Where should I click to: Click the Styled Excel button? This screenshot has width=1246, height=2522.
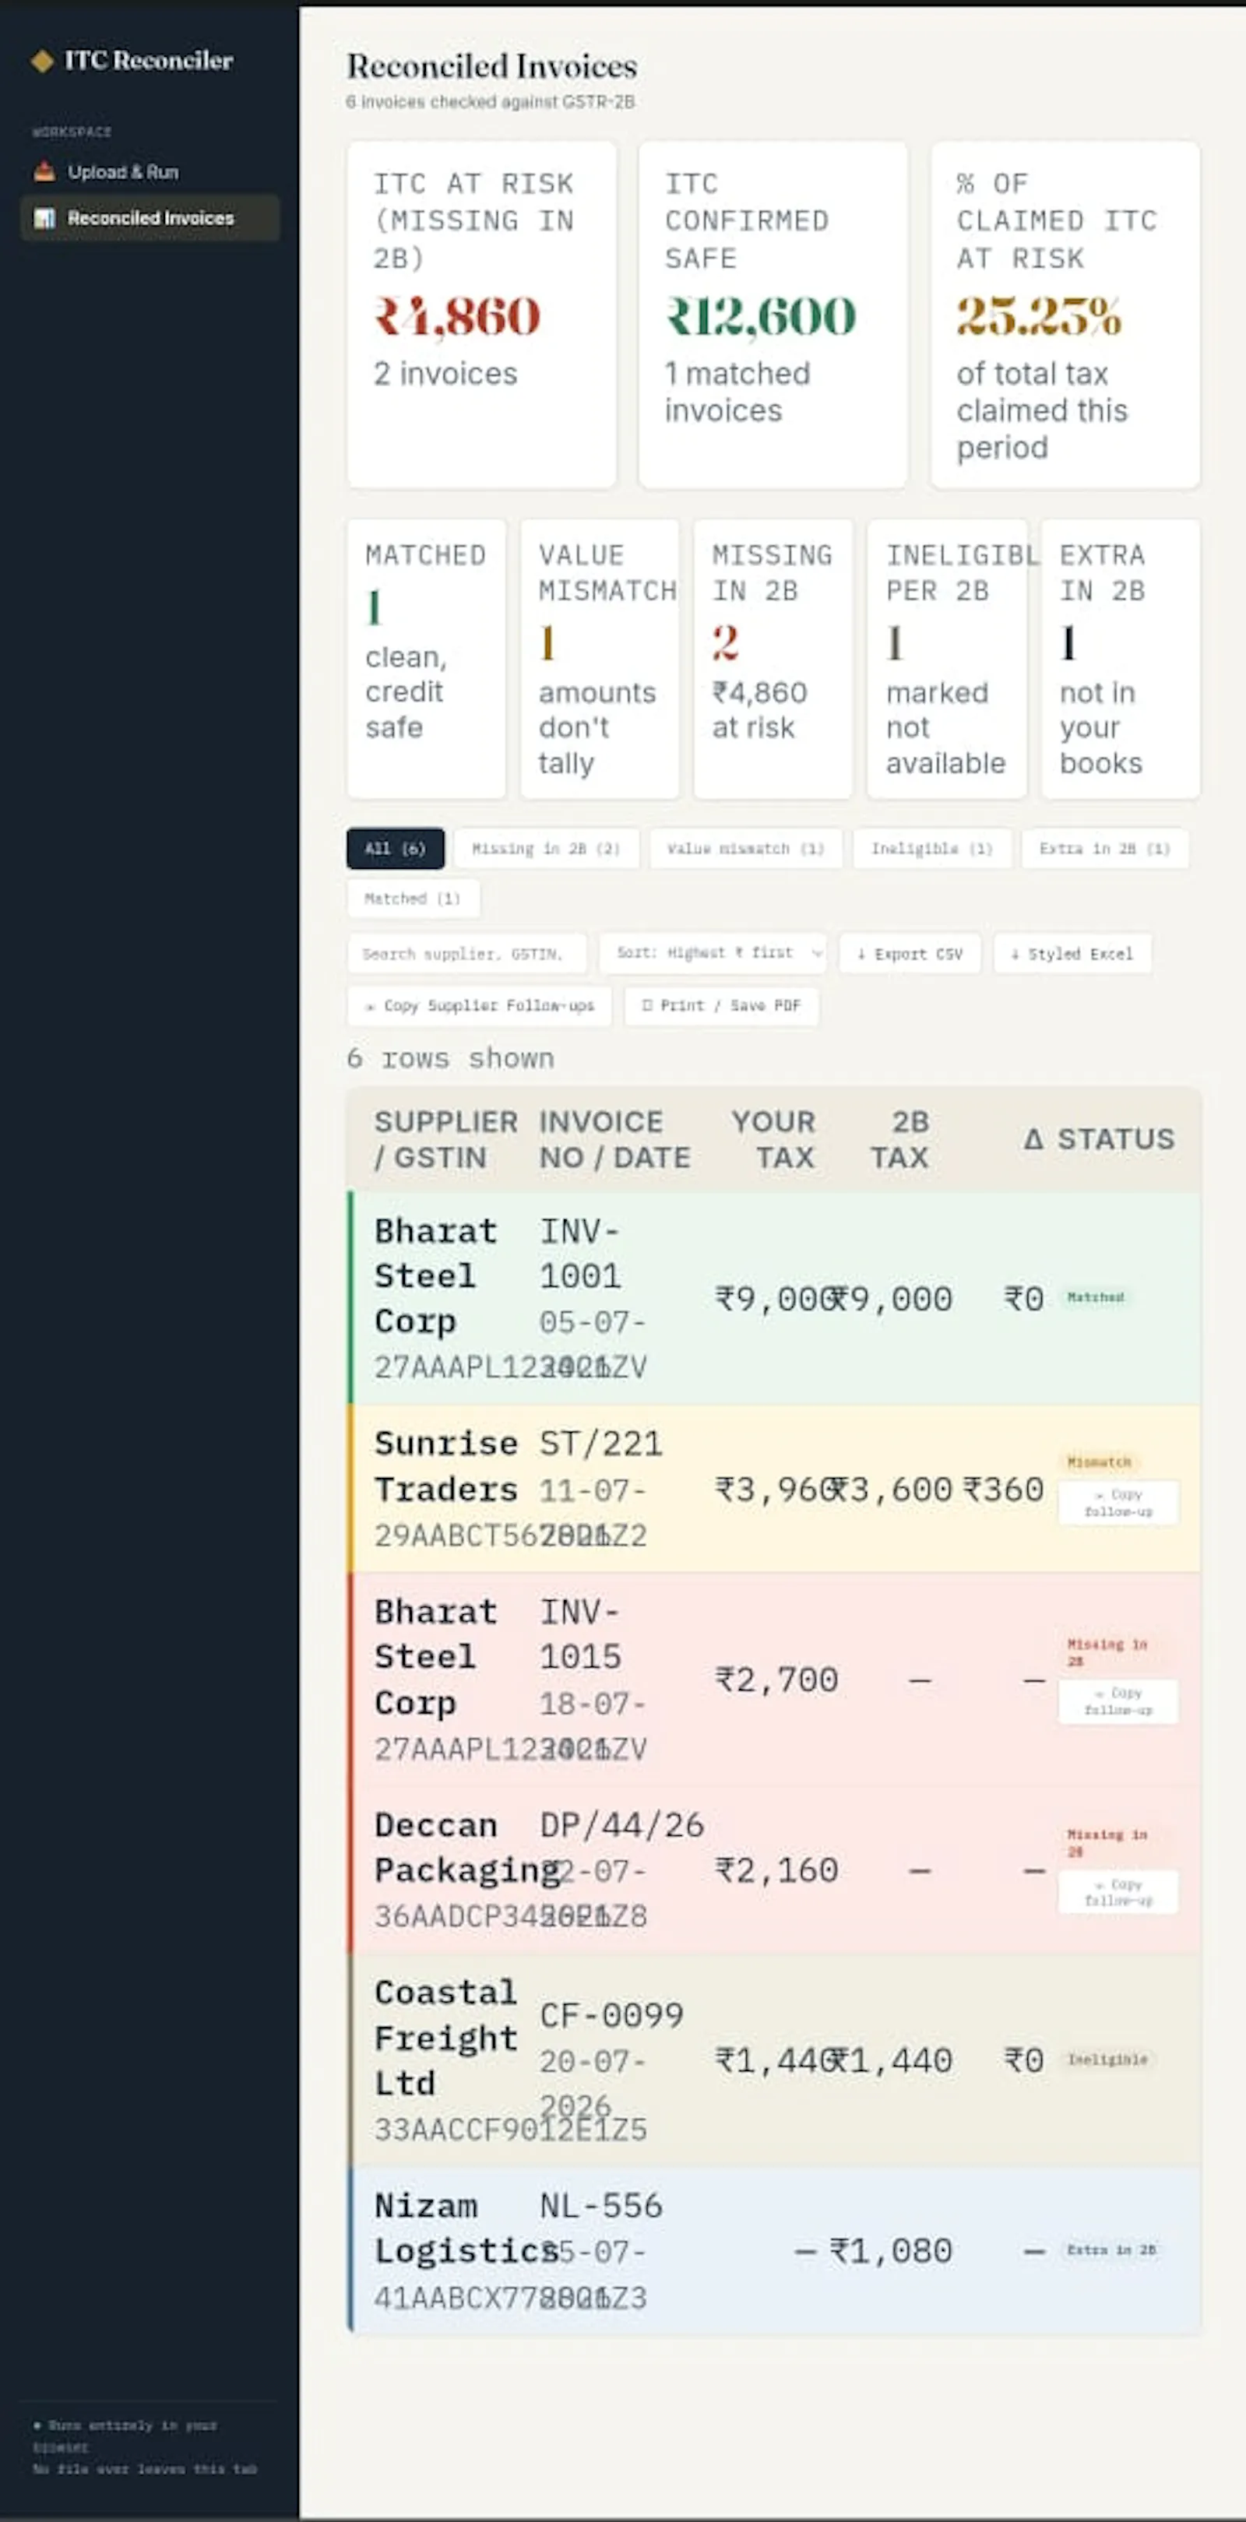tap(1072, 952)
